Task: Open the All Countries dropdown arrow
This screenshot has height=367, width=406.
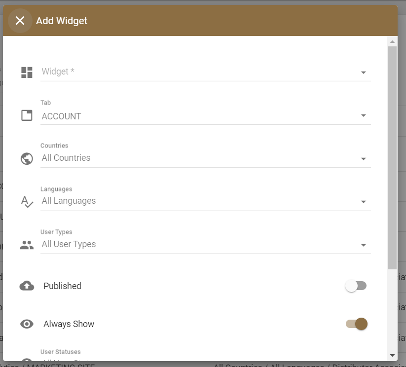Action: click(364, 159)
